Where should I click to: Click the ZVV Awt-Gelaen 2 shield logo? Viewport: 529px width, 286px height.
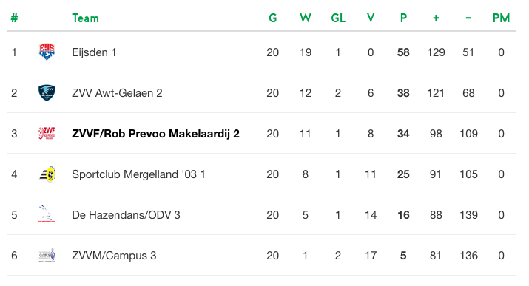click(47, 92)
